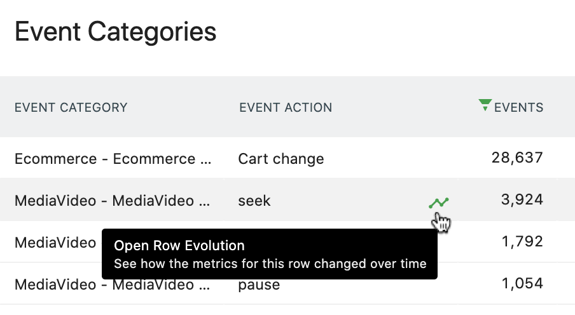Click the Event Category column header
This screenshot has height=315, width=575.
coord(71,107)
